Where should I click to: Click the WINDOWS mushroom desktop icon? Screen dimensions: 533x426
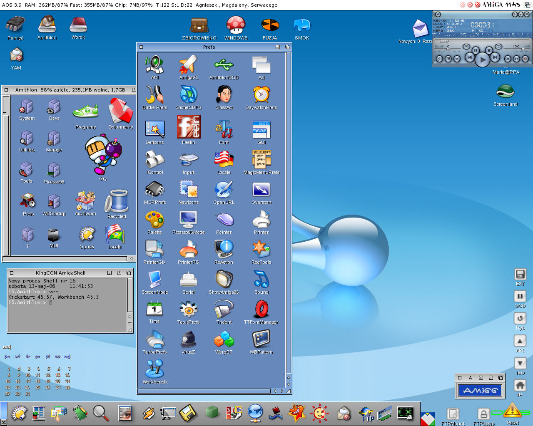coord(236,25)
